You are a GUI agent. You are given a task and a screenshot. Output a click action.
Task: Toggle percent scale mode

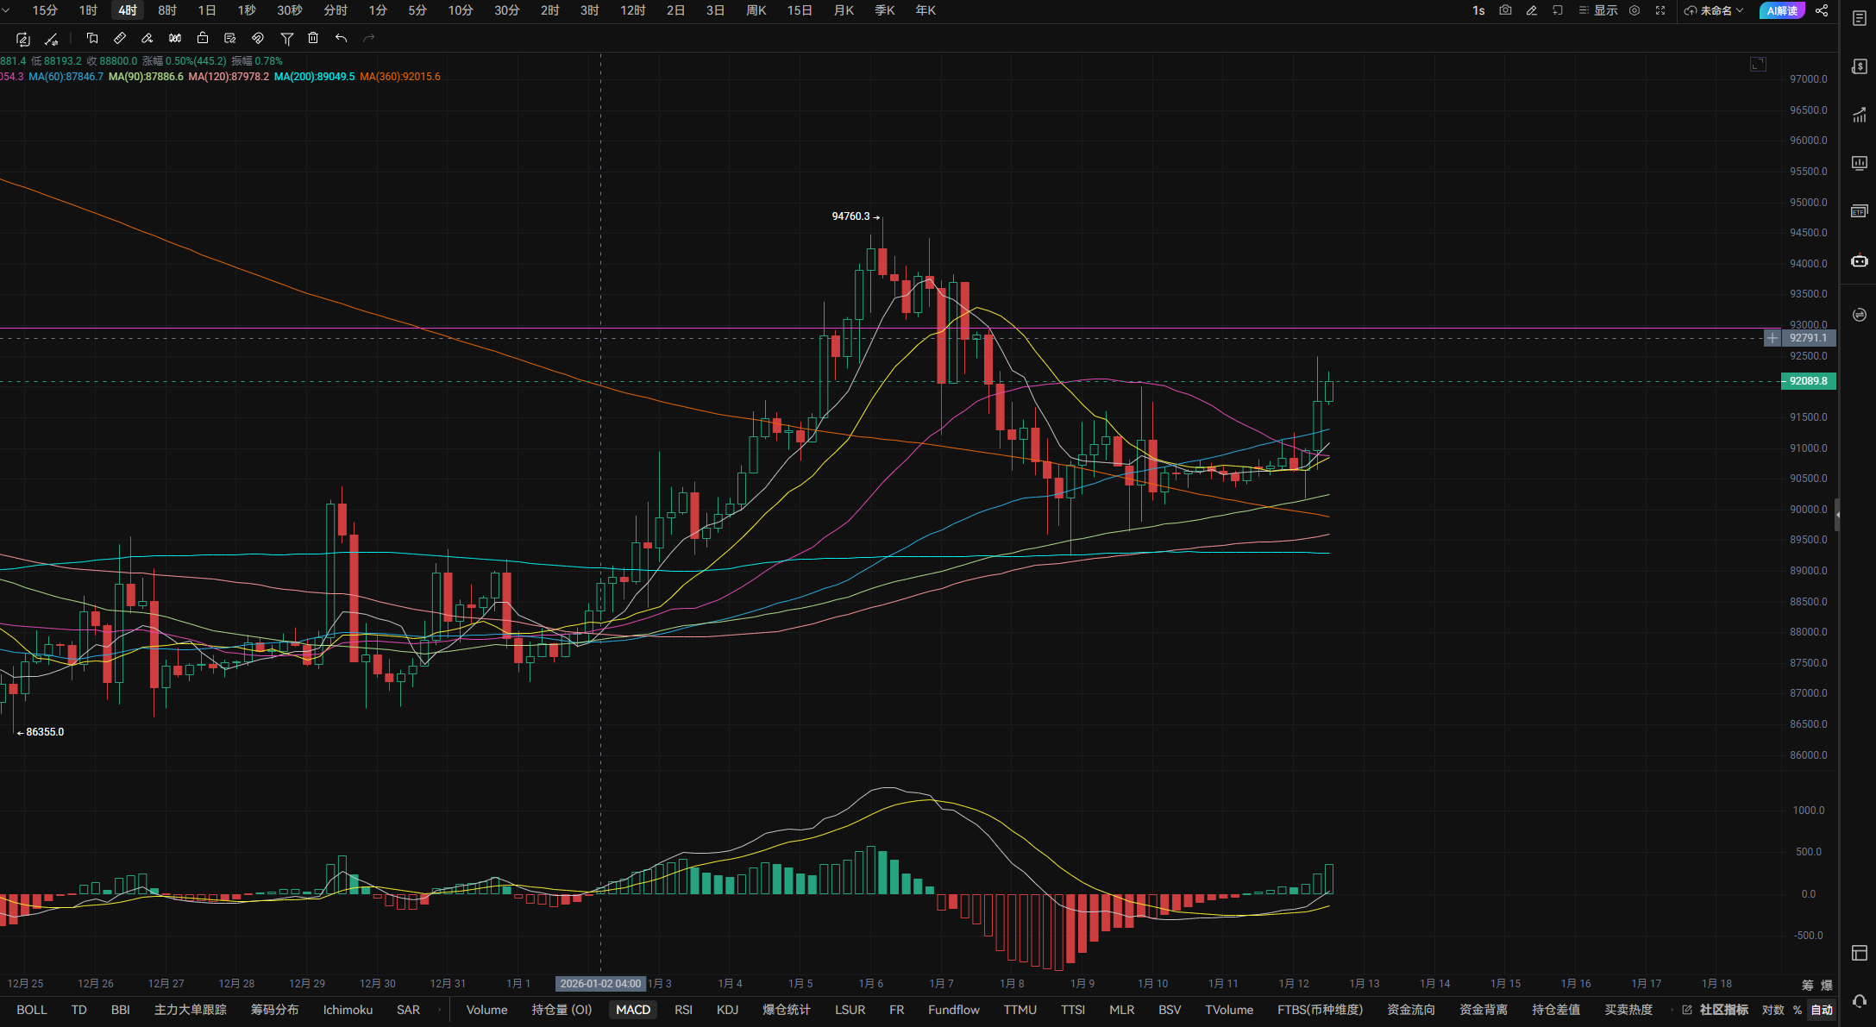(1798, 1010)
